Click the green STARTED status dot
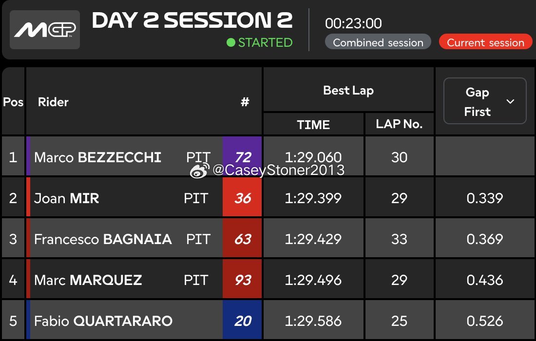536x341 pixels. click(x=231, y=43)
